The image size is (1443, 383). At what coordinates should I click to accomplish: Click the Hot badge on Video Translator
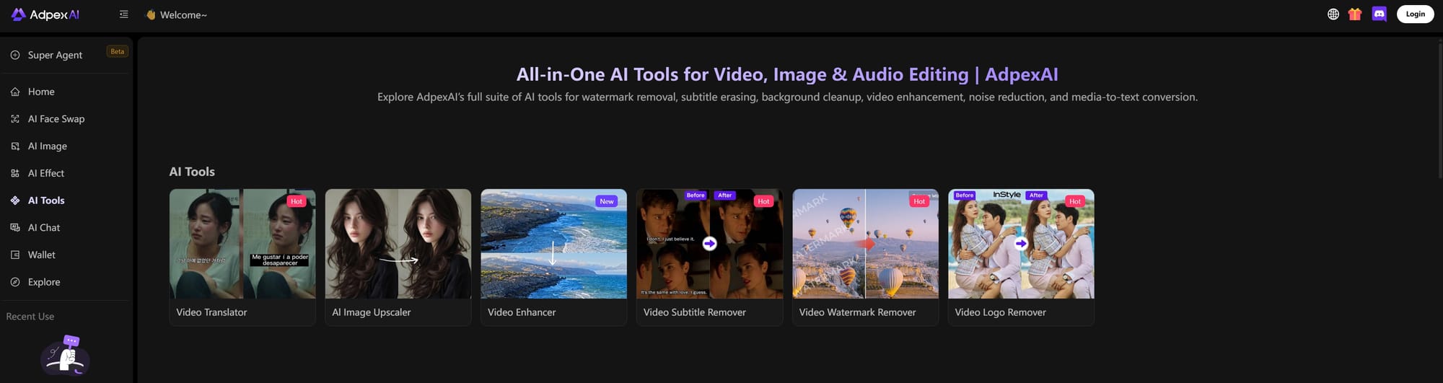tap(297, 201)
